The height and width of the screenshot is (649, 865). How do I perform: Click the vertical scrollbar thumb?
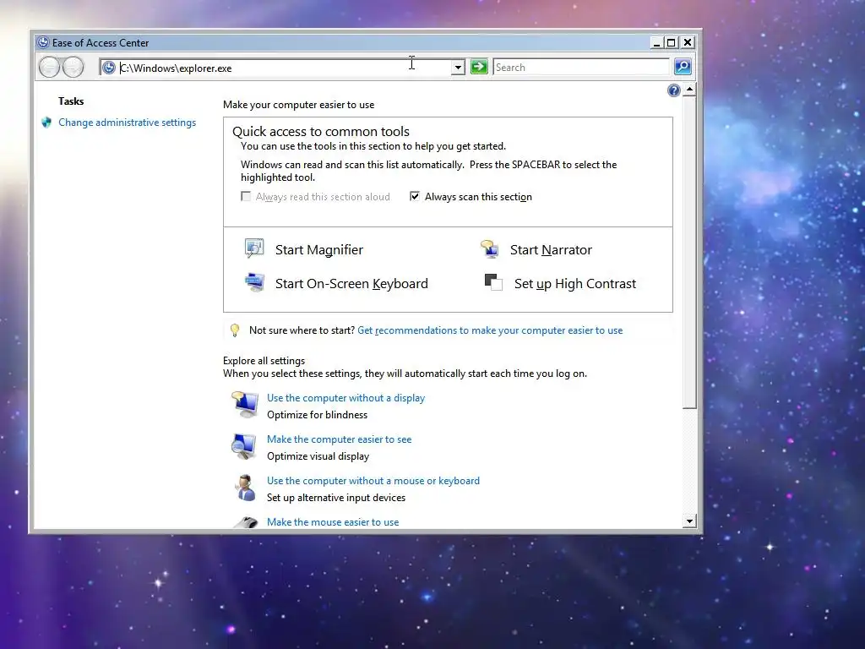click(x=689, y=252)
